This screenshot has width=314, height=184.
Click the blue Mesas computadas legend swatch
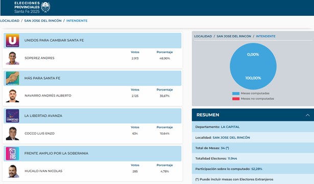[236, 94]
